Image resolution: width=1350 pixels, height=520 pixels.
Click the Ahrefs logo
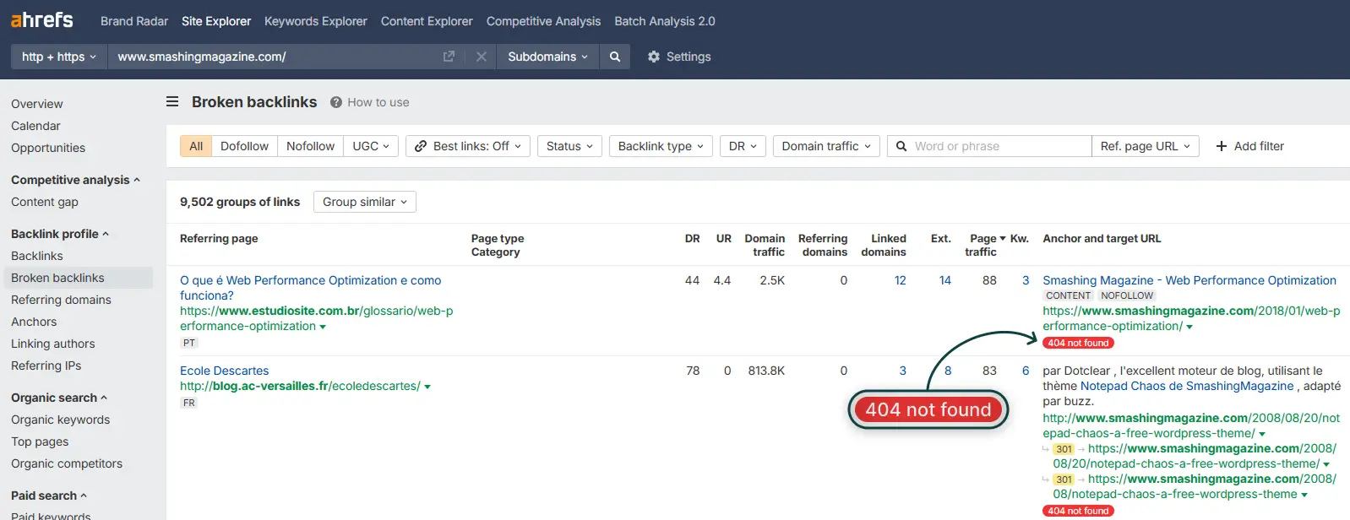coord(42,20)
